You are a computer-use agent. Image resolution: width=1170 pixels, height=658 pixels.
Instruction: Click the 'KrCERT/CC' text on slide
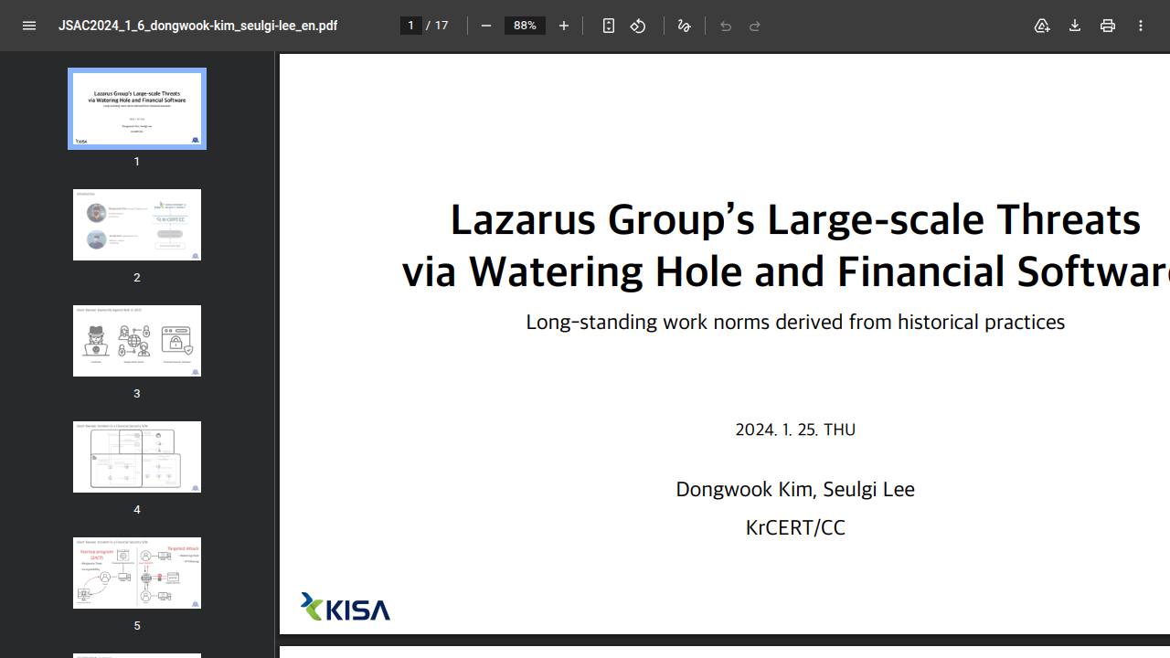pos(795,527)
